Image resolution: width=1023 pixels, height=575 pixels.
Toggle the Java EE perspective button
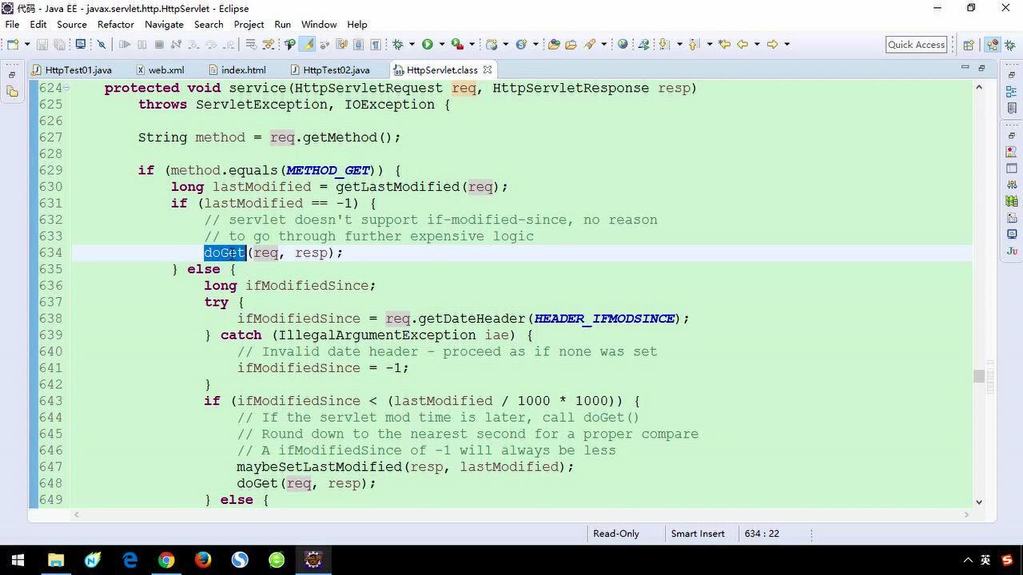click(x=992, y=45)
